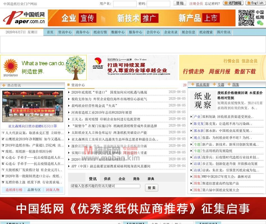Switch to the English version button

click(255, 3)
